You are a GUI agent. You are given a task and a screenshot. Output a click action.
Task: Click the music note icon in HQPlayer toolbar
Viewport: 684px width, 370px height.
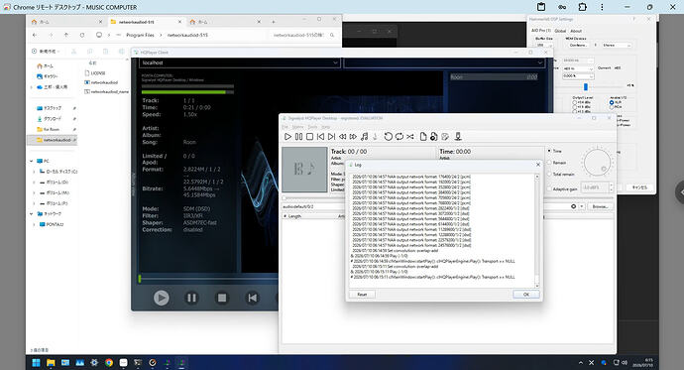[x=364, y=137]
